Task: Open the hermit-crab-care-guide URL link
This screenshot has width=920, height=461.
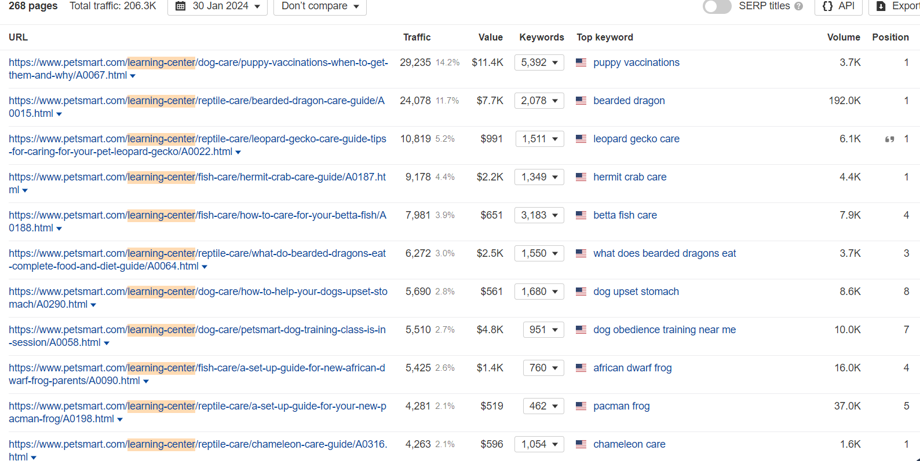Action: tap(197, 183)
